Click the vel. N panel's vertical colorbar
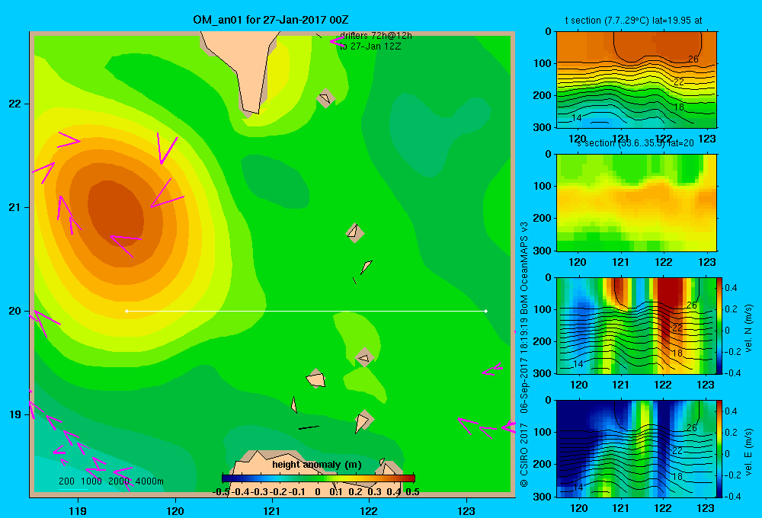This screenshot has width=762, height=518. [719, 325]
